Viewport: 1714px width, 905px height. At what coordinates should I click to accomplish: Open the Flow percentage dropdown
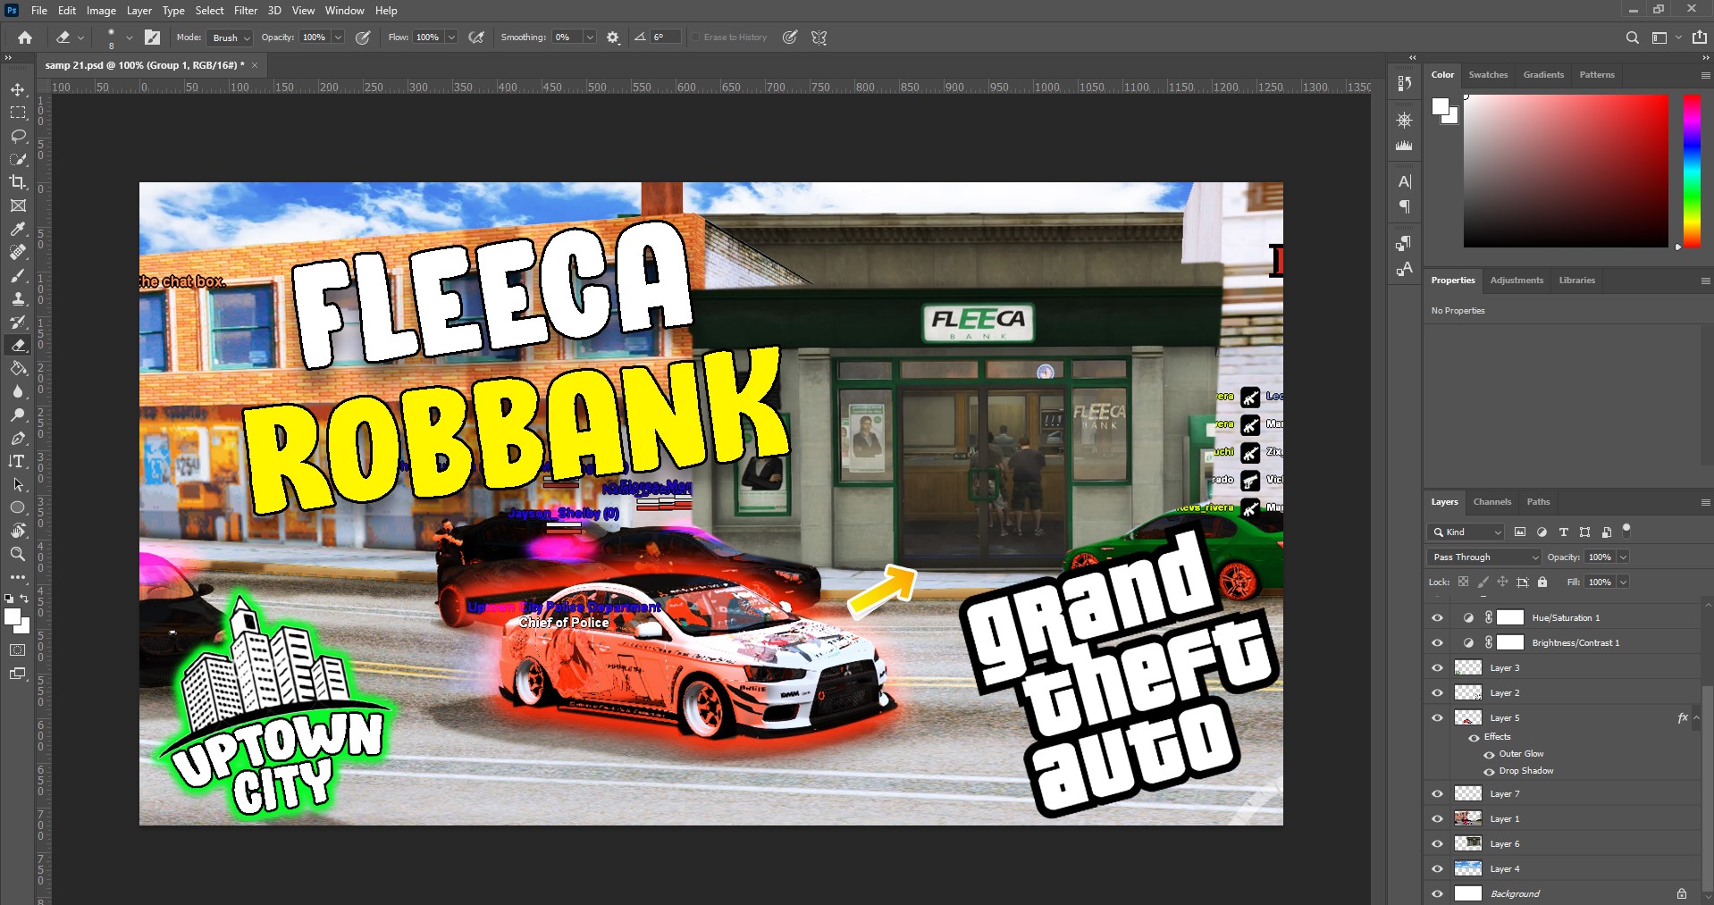[451, 38]
